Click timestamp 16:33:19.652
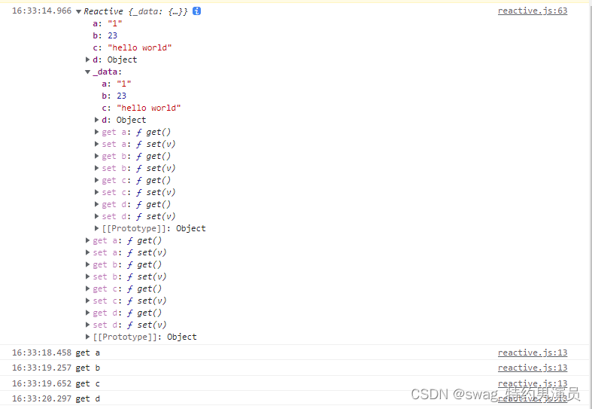Viewport: 592px width, 409px height. (x=41, y=383)
